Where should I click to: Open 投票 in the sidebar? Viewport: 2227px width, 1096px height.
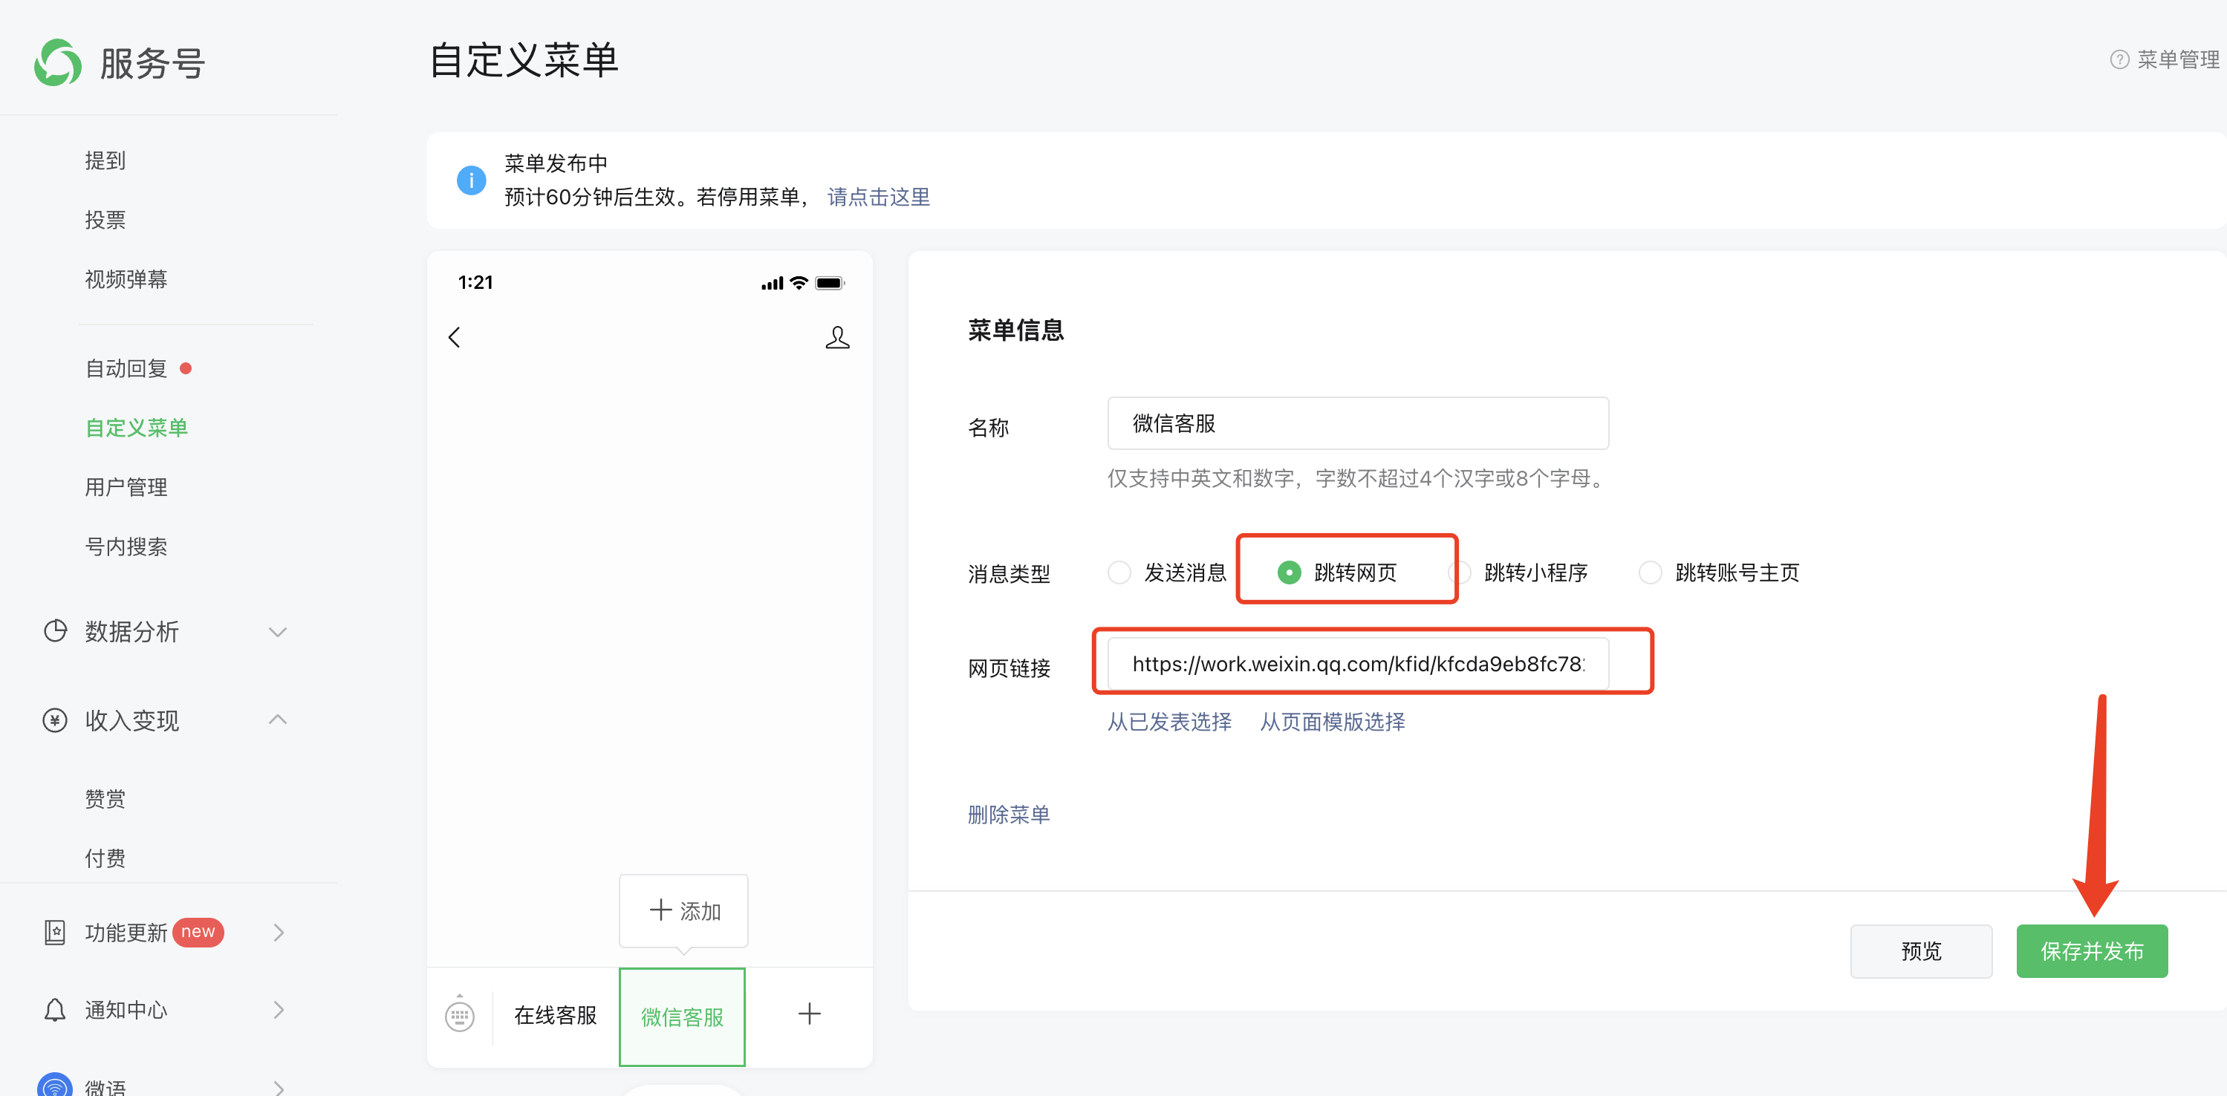coord(105,221)
